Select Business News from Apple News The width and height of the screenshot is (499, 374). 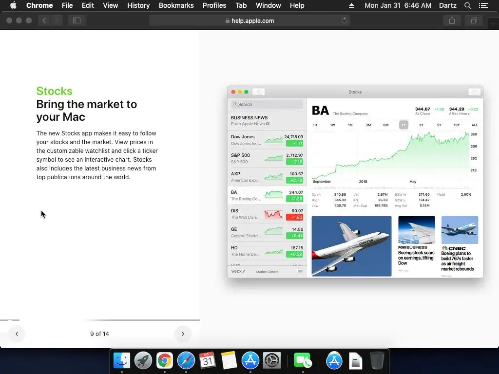click(267, 121)
